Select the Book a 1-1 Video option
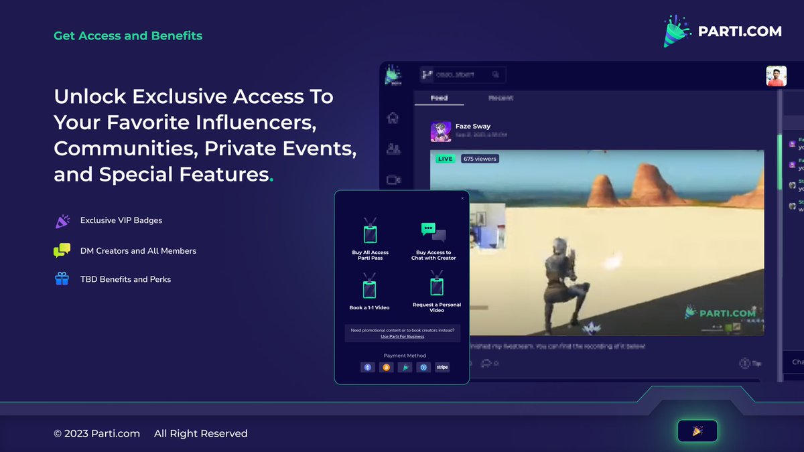 (x=369, y=291)
